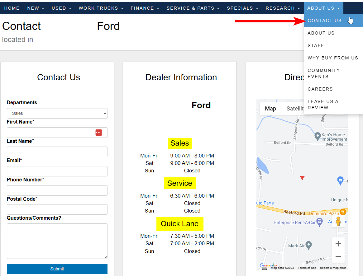This screenshot has width=363, height=276.
Task: Switch map to Satellite view tab
Action: 293,109
